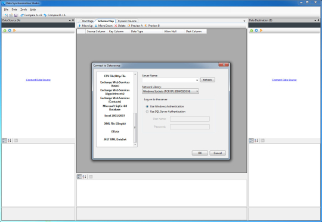Sort Data Source properties alphabetically
322x222 pixels.
coord(10,141)
